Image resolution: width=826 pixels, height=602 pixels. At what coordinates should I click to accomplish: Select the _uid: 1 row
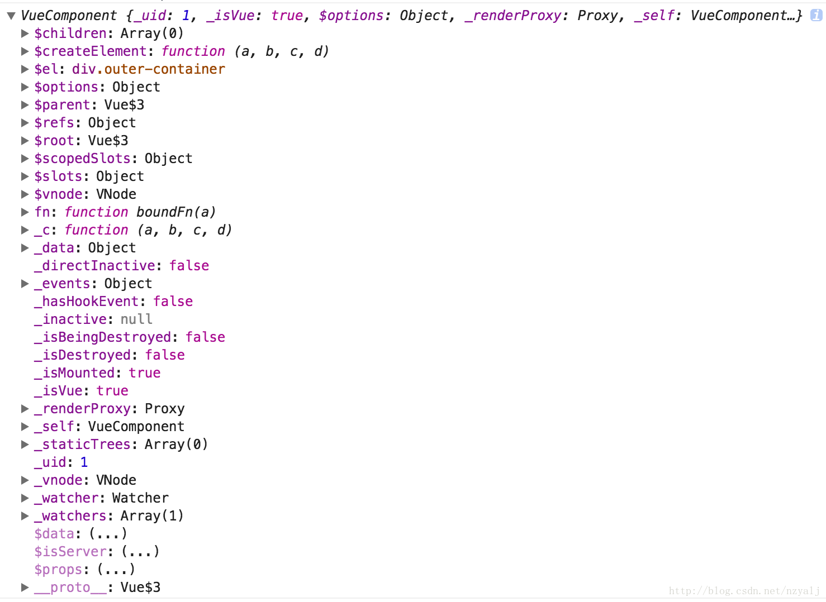61,462
